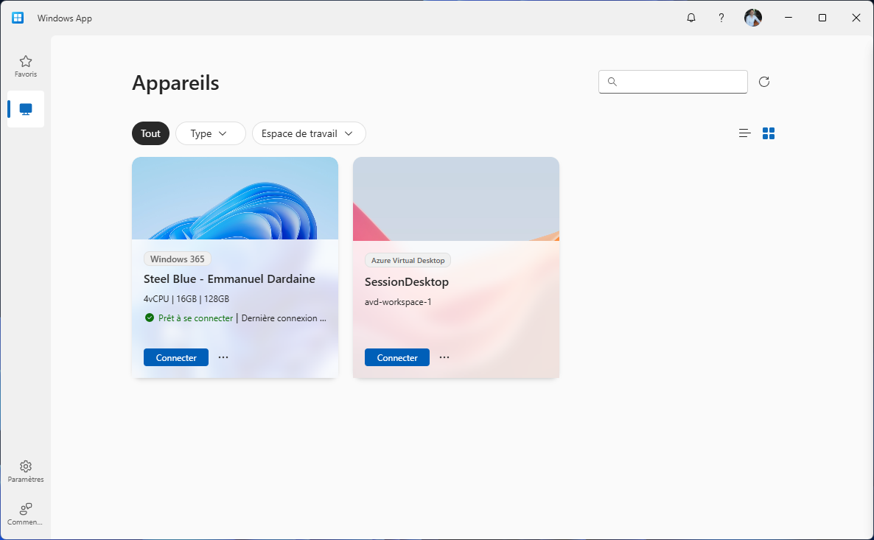The width and height of the screenshot is (874, 540).
Task: Expand the Espace de travail dropdown
Action: tap(309, 133)
